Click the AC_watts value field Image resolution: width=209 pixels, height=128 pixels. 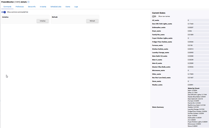click(197, 20)
